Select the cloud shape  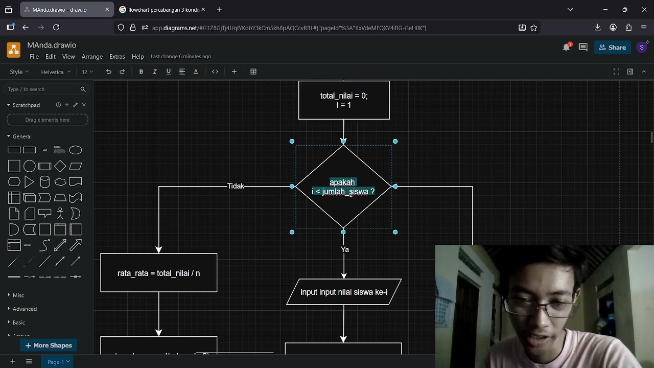[60, 182]
